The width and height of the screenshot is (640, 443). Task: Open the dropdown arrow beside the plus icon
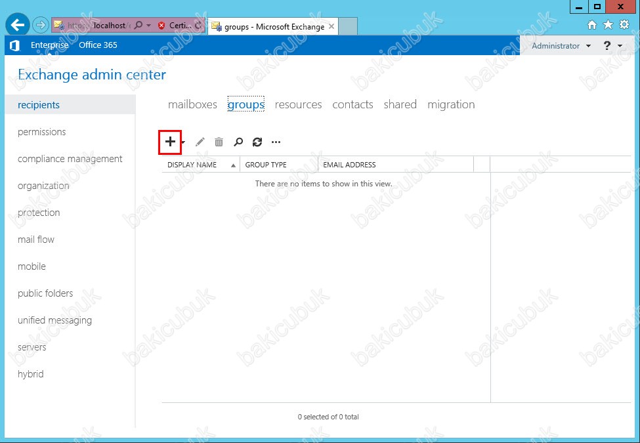(x=183, y=142)
